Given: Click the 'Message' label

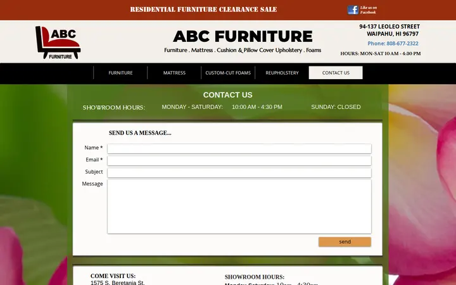Looking at the screenshot, I should point(92,184).
